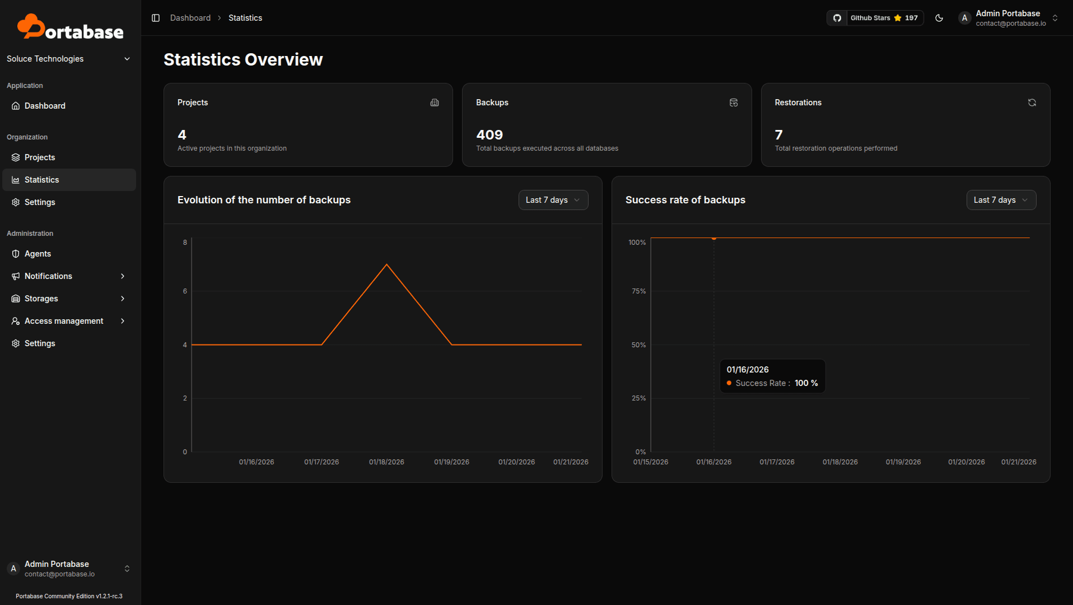1073x605 pixels.
Task: Click the 409 backups count
Action: [x=489, y=135]
